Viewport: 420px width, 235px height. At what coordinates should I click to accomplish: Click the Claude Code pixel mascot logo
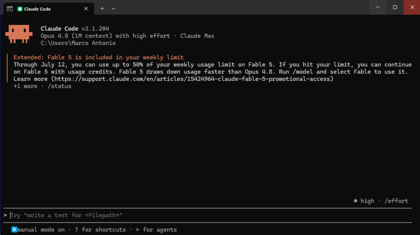pos(19,34)
